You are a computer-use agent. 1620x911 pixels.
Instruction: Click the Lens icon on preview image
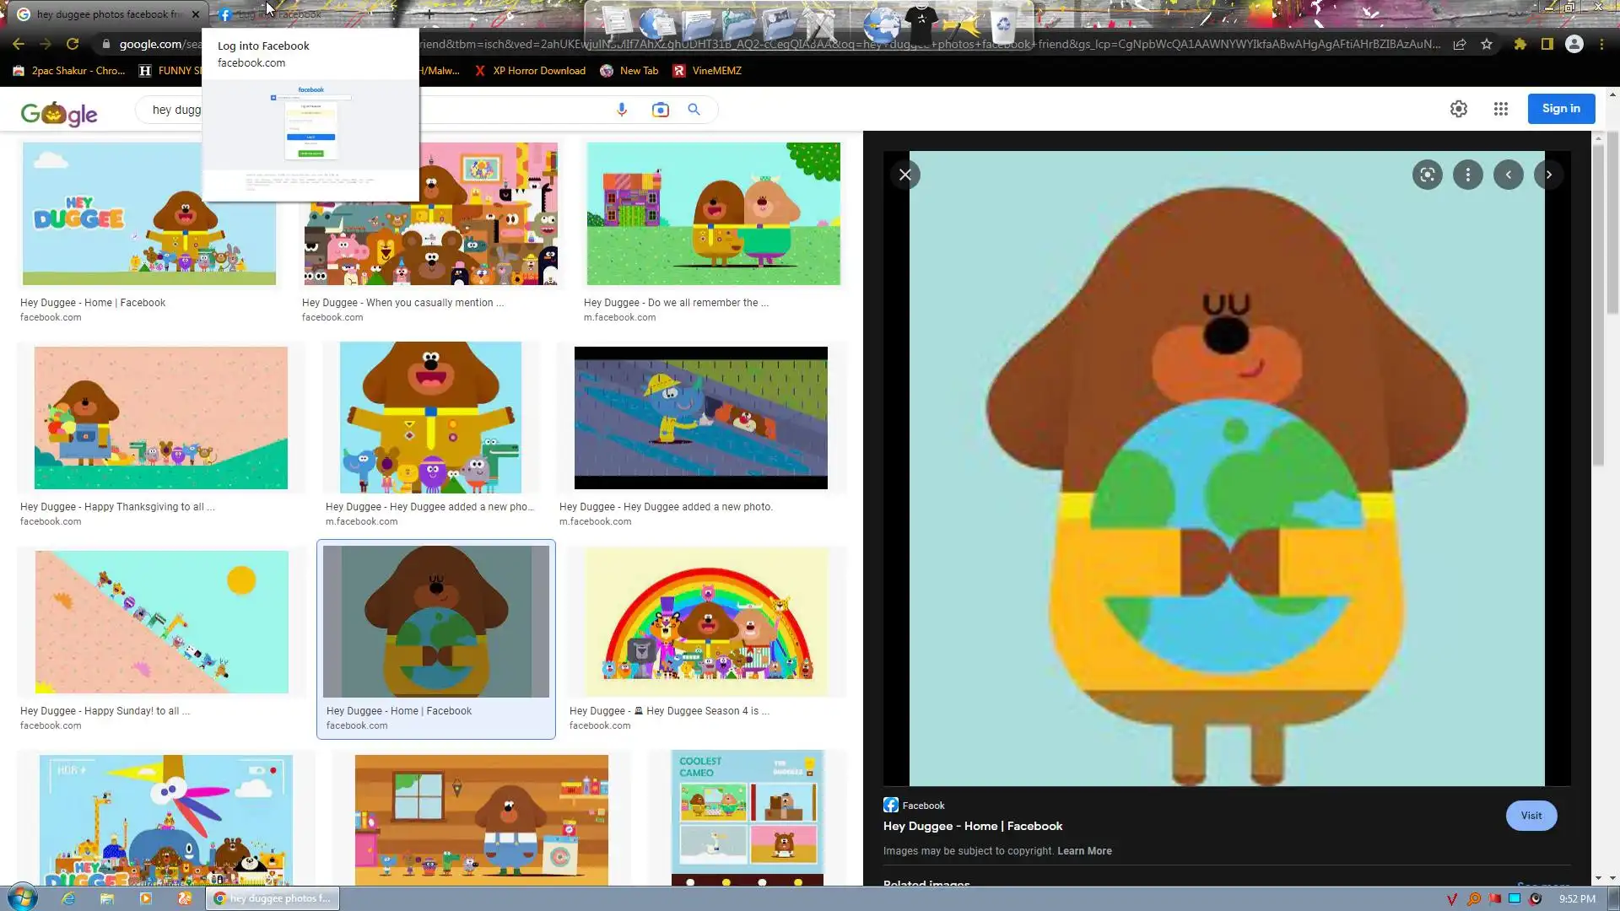(1427, 175)
